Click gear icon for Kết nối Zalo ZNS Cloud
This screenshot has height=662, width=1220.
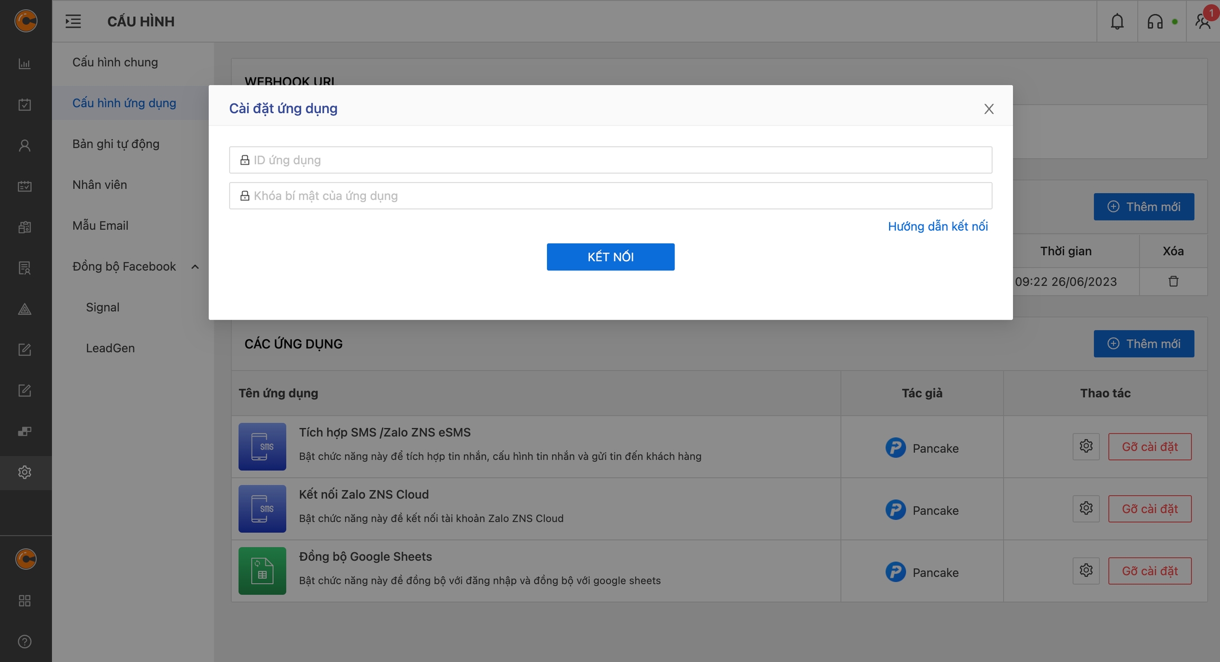point(1086,509)
